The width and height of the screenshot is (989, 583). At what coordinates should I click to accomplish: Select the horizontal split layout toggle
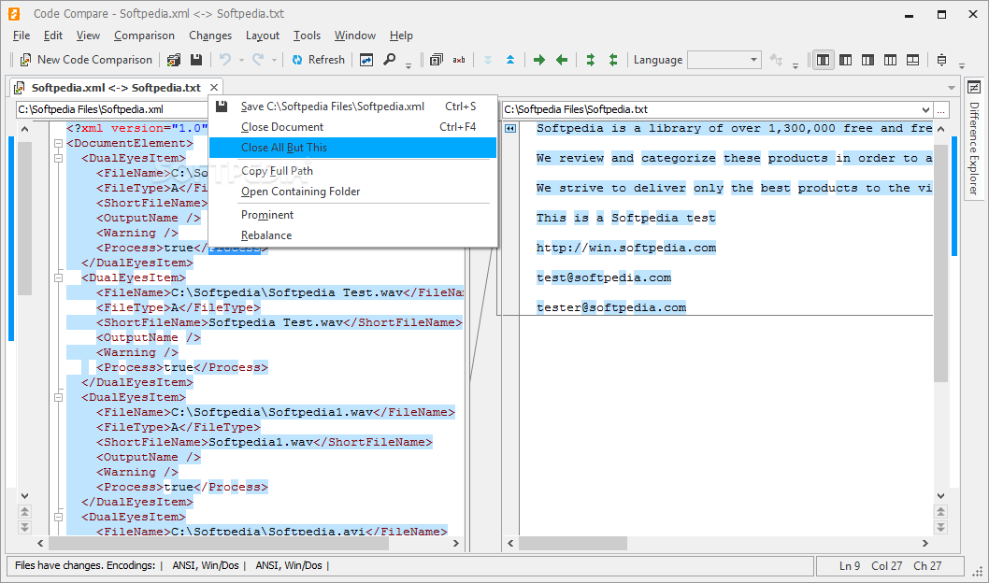(x=912, y=60)
